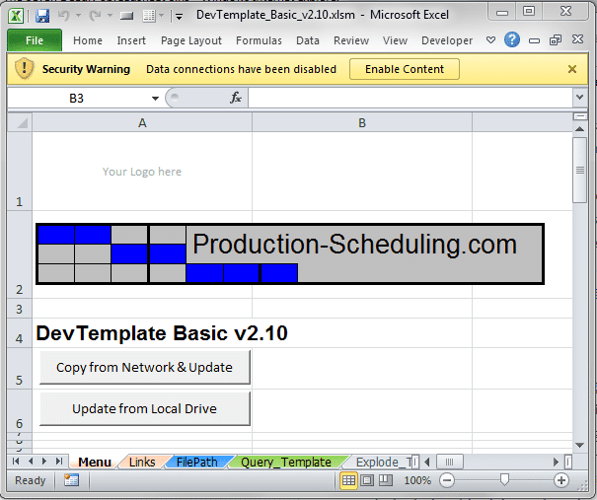This screenshot has width=597, height=500.
Task: Minimize the workbook window icon in ribbon
Action: click(x=534, y=40)
